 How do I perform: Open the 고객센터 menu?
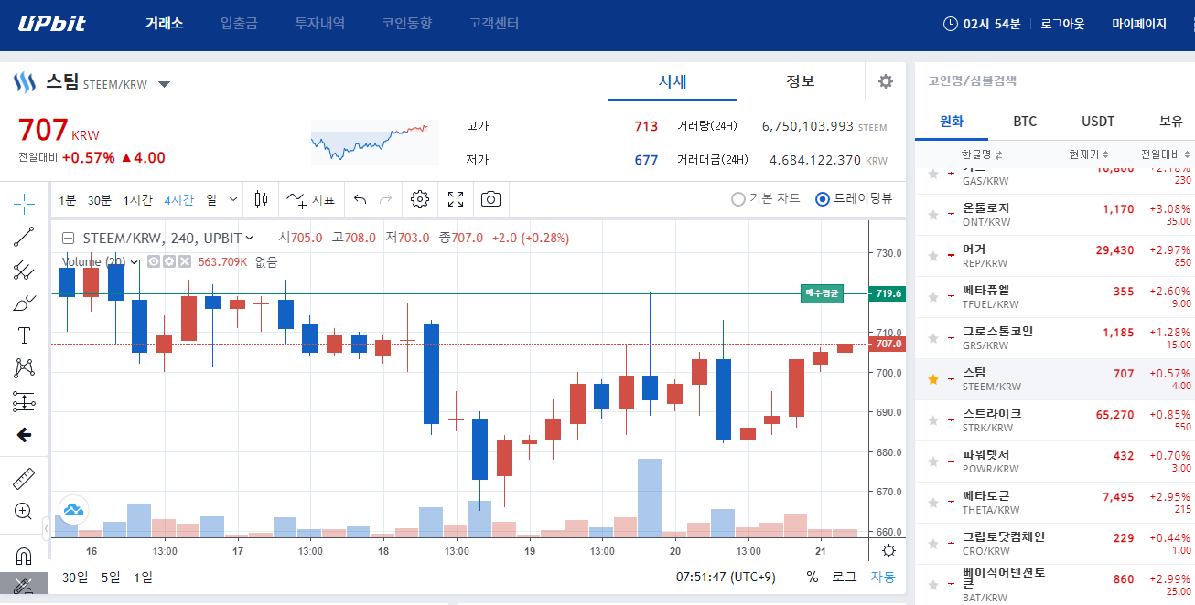494,24
